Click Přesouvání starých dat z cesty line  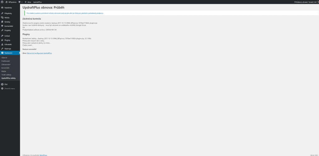point(34,41)
